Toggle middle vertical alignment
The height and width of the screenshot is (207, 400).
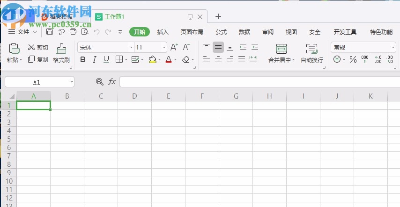pos(218,47)
